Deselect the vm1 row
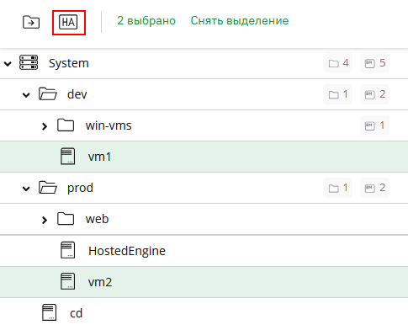408x325 pixels. 204,157
